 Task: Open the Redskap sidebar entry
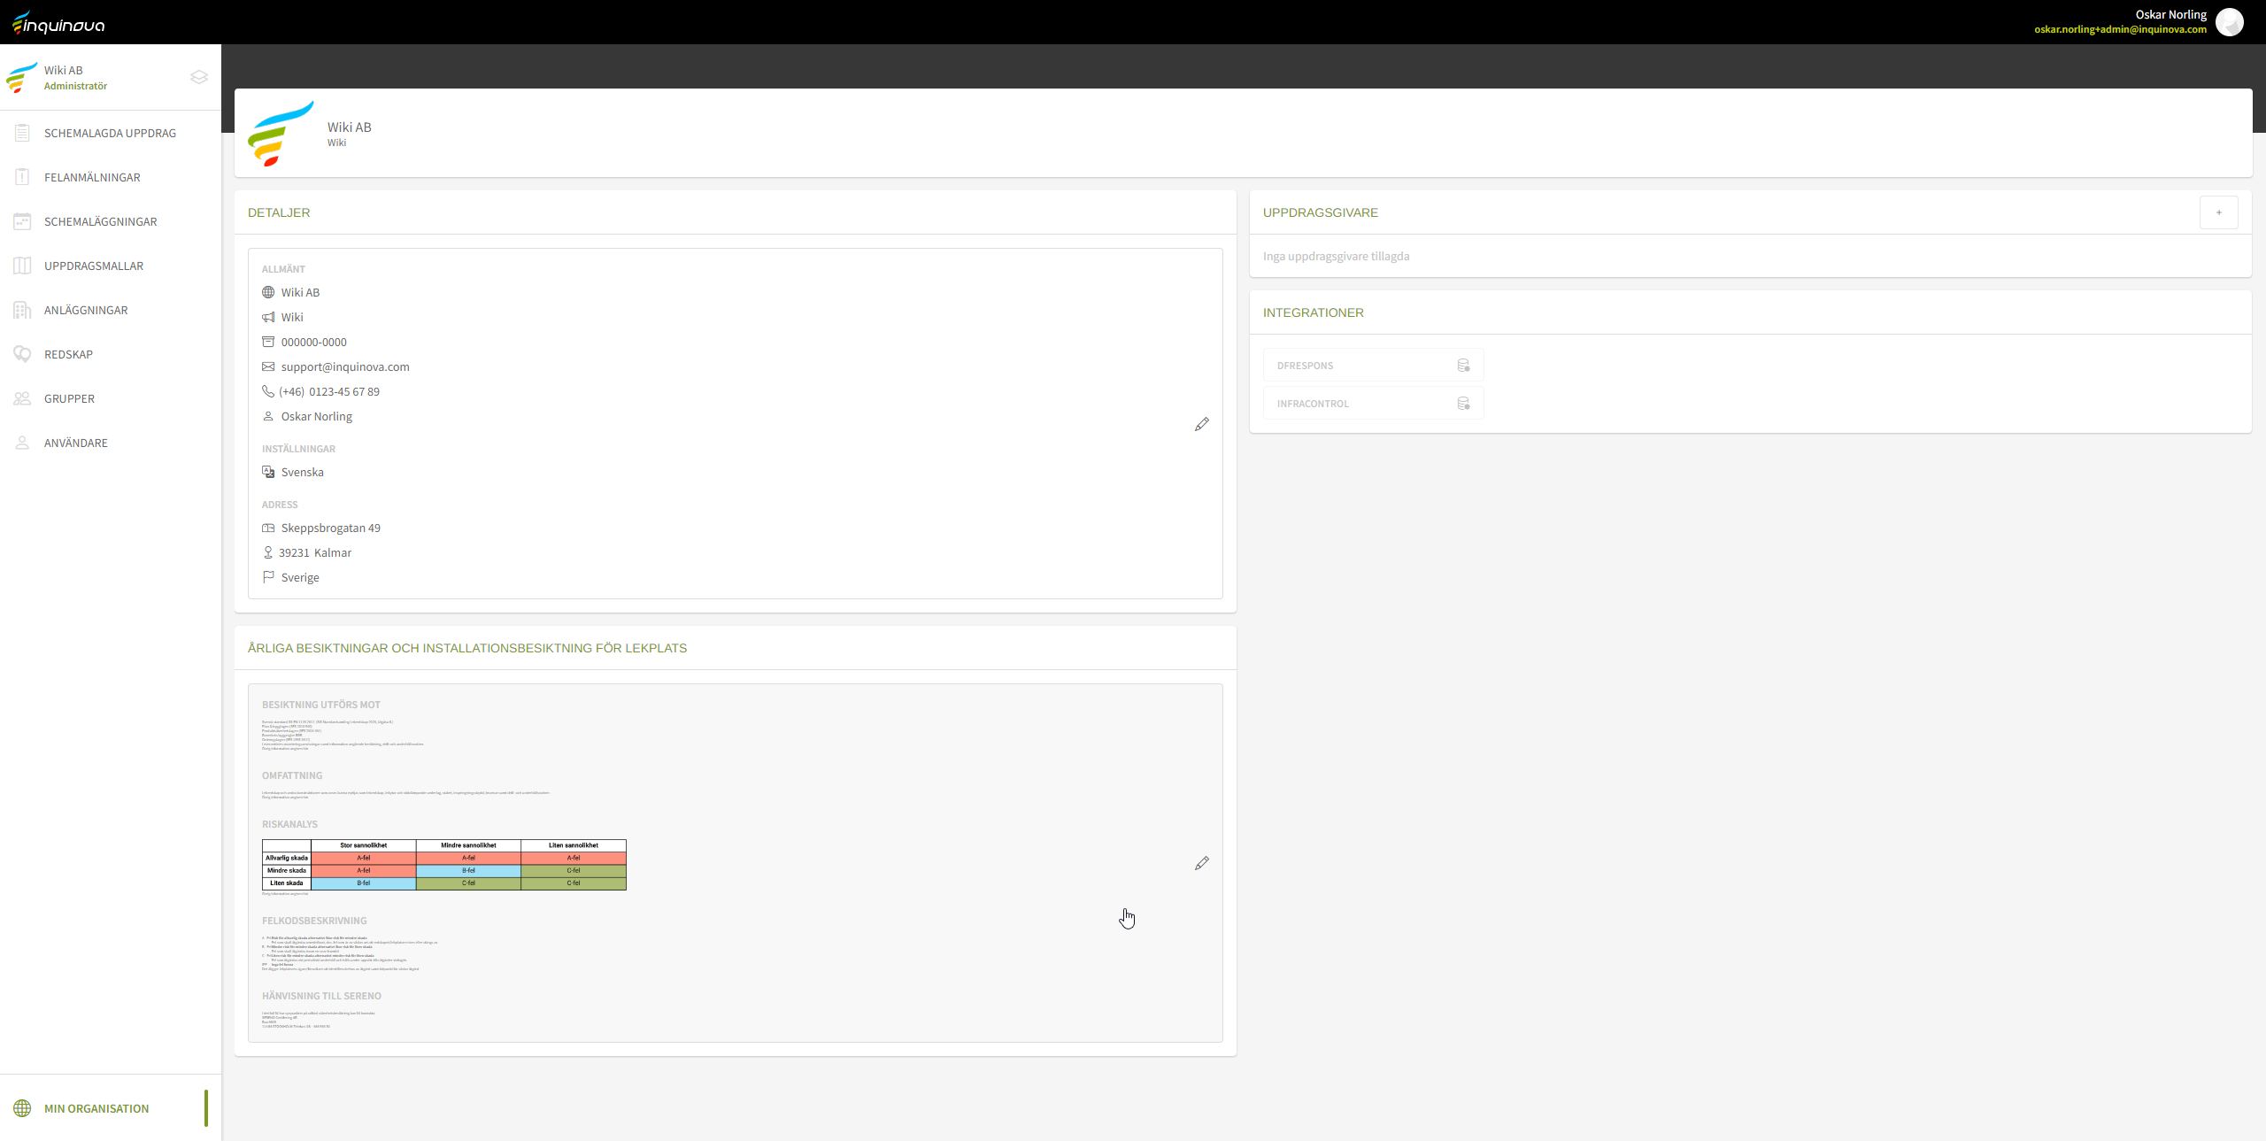(x=68, y=354)
